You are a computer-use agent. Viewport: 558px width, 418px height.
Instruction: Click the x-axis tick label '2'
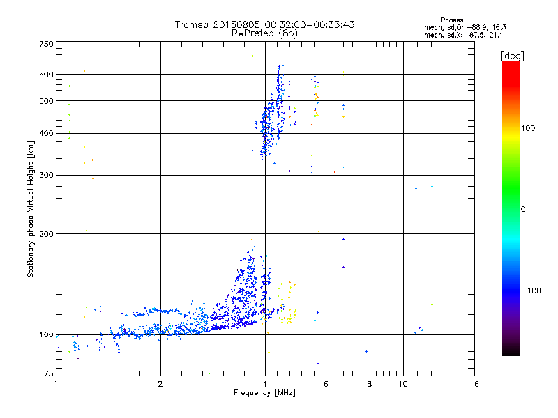click(160, 384)
